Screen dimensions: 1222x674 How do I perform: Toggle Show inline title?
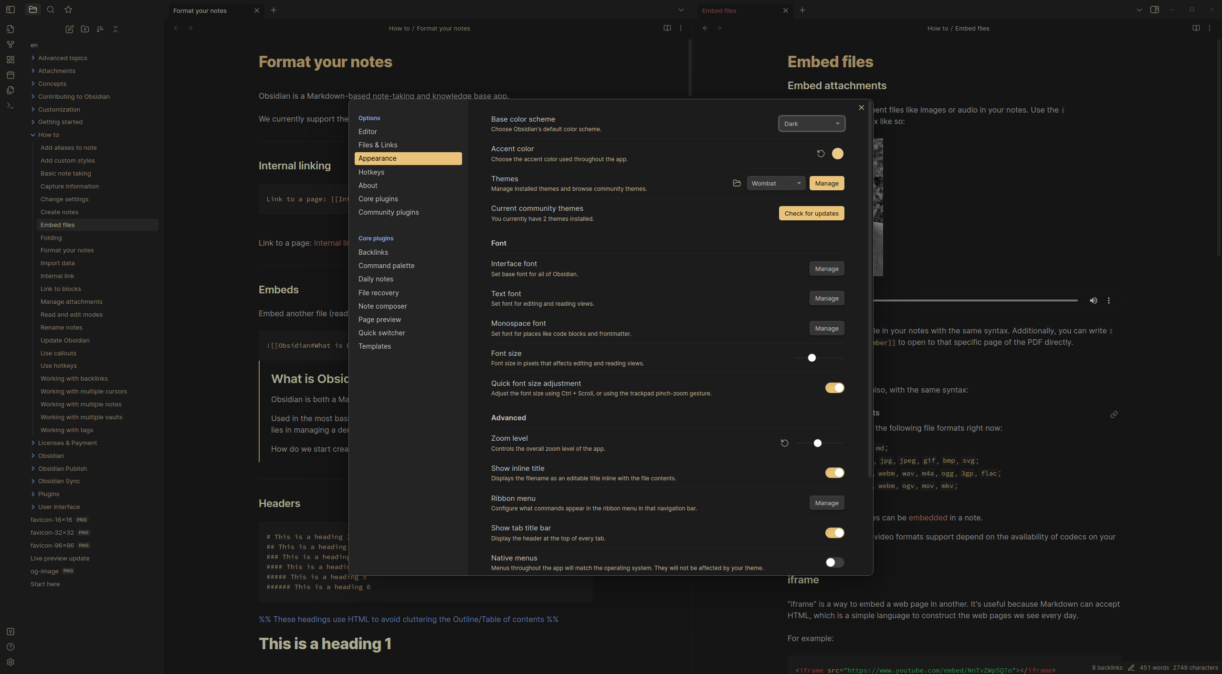point(834,473)
